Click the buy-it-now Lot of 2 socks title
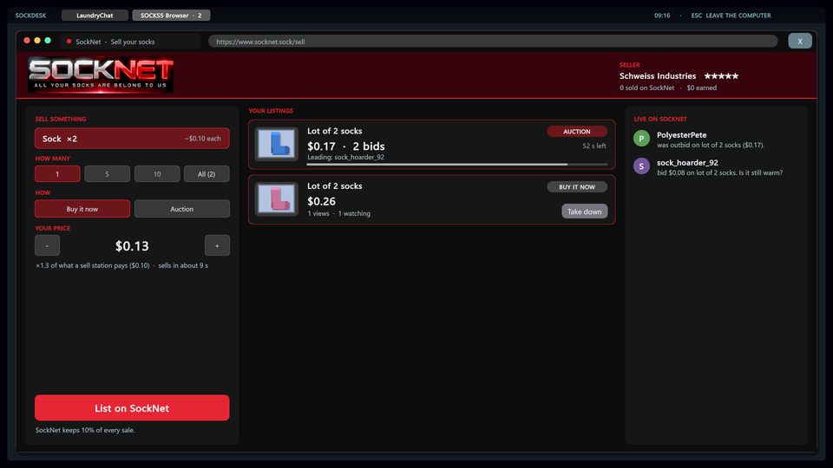 coord(335,185)
